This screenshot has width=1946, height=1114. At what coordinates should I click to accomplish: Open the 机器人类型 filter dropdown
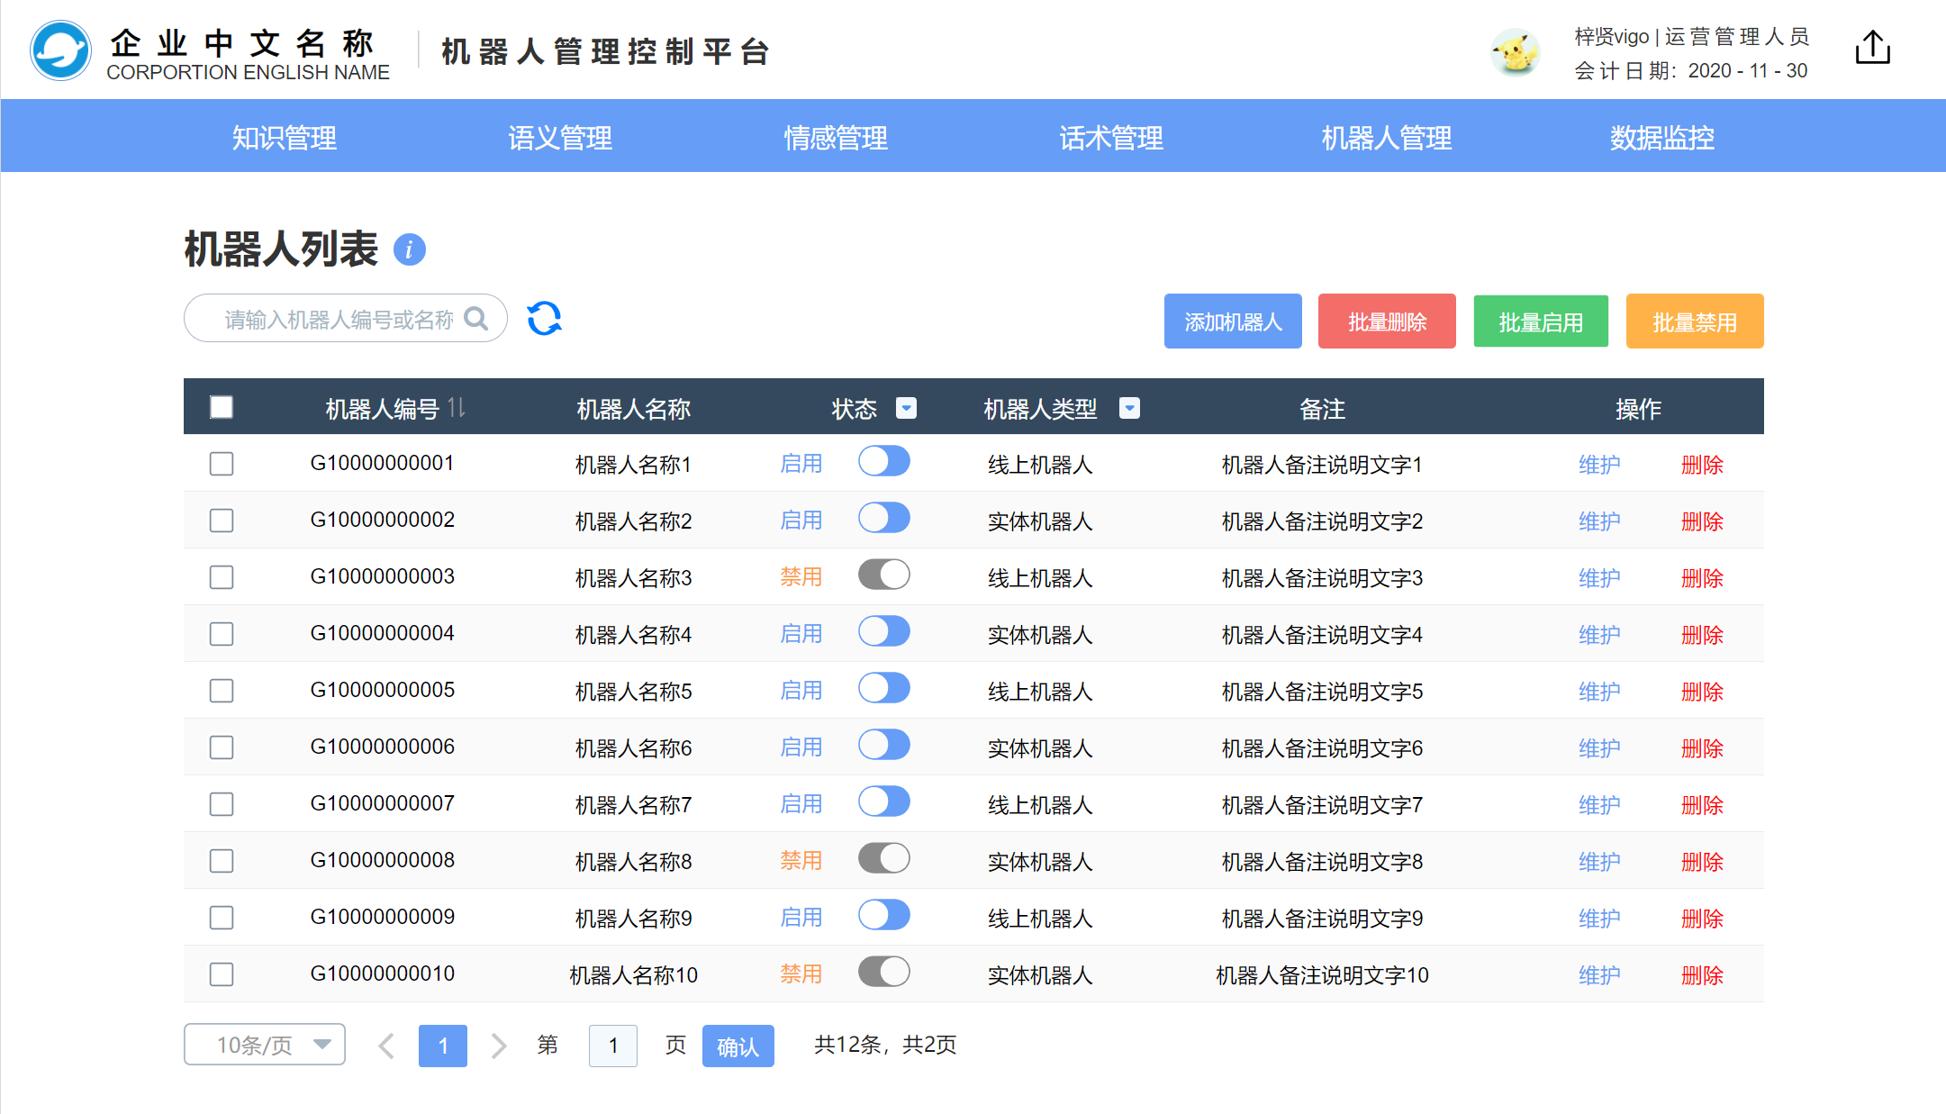pos(1129,409)
